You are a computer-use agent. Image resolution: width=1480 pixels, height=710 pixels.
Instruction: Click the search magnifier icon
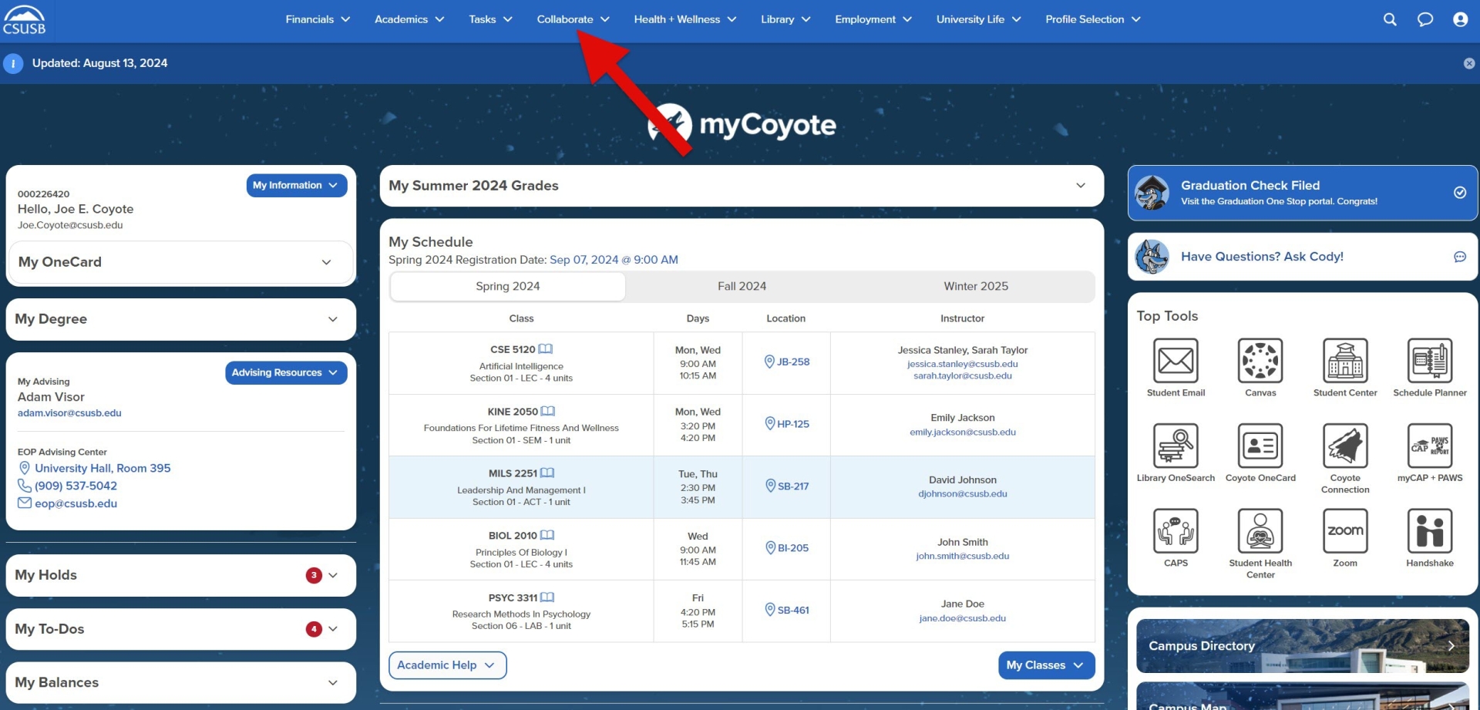[x=1390, y=19]
